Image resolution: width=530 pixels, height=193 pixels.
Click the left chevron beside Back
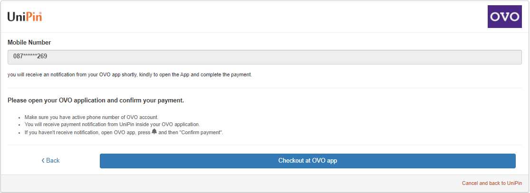(43, 161)
